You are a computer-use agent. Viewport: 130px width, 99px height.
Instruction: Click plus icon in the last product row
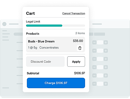[x=106, y=84]
